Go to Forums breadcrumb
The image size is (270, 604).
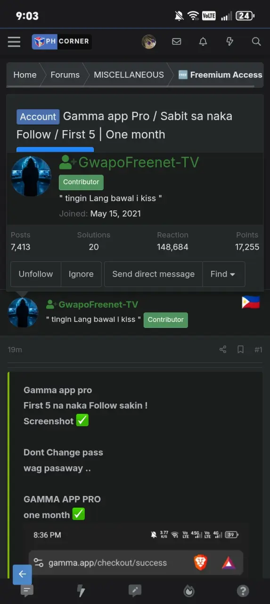pos(65,75)
